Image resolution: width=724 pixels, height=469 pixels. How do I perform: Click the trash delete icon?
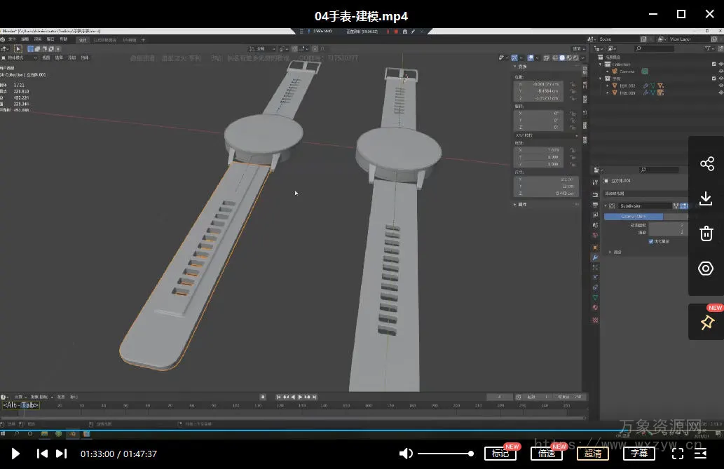706,234
